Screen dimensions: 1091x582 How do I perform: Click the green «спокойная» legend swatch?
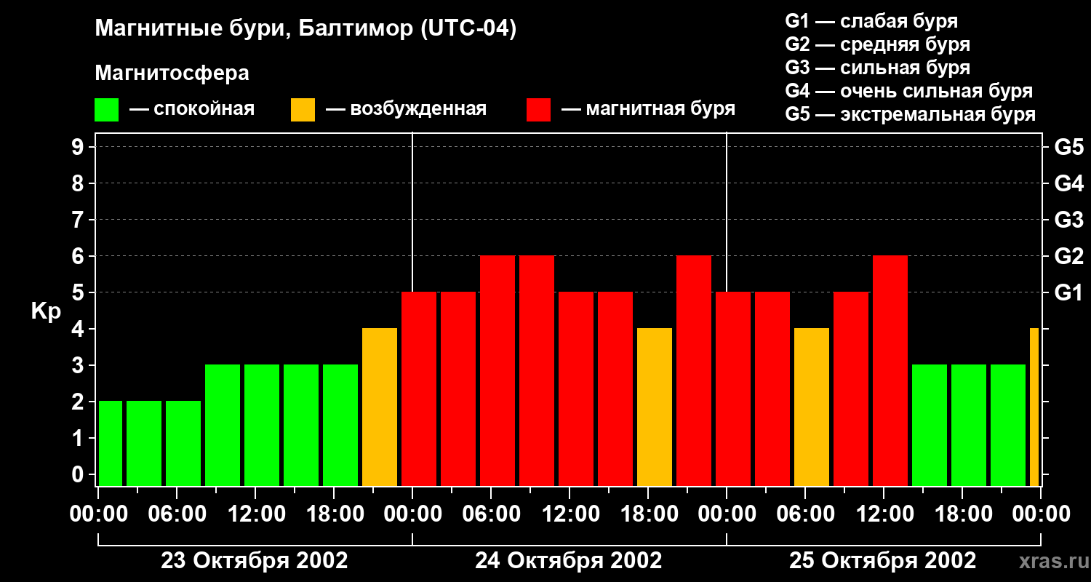(106, 110)
